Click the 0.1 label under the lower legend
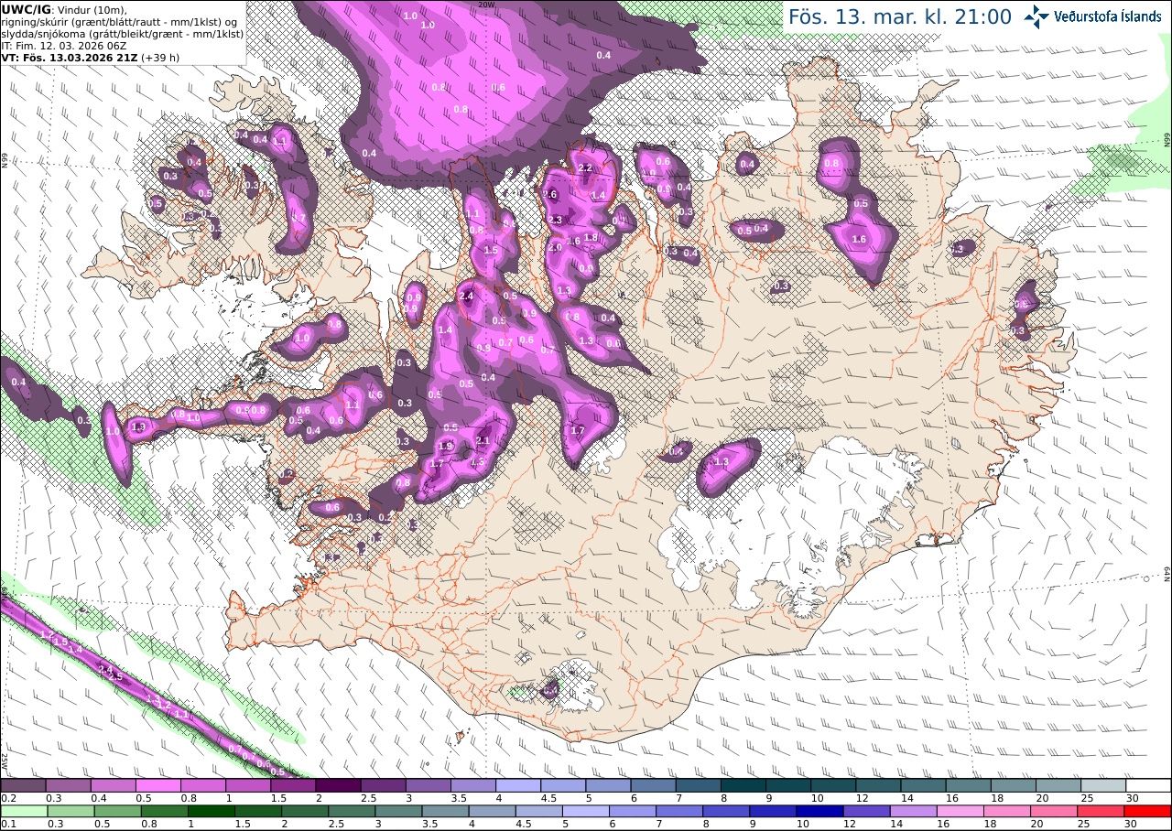Screen dimensions: 1172x831 pyautogui.click(x=7, y=824)
